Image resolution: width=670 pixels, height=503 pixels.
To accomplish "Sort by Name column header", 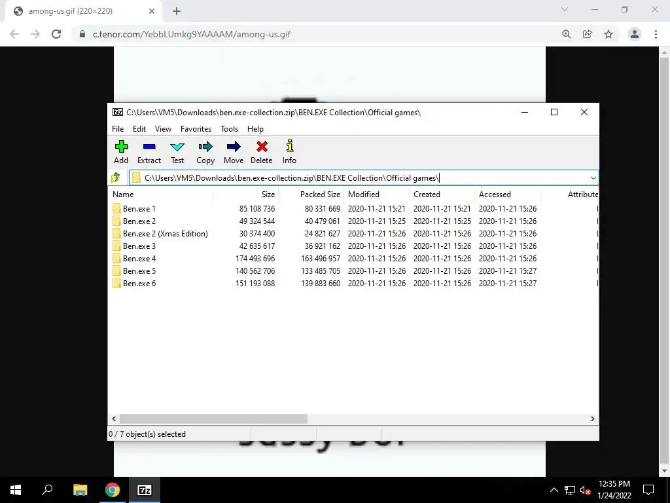I will click(161, 194).
